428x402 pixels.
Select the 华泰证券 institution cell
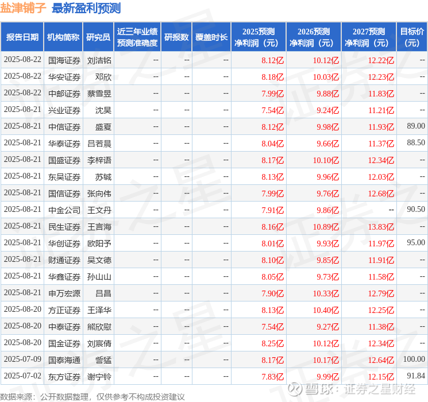pyautogui.click(x=64, y=144)
